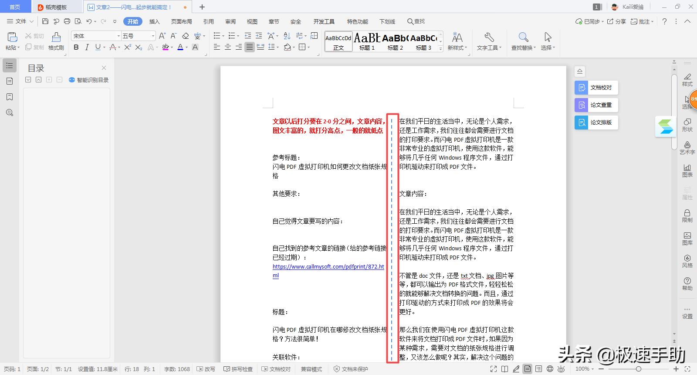This screenshot has height=375, width=697.
Task: Click the 论文排版 button
Action: click(596, 123)
